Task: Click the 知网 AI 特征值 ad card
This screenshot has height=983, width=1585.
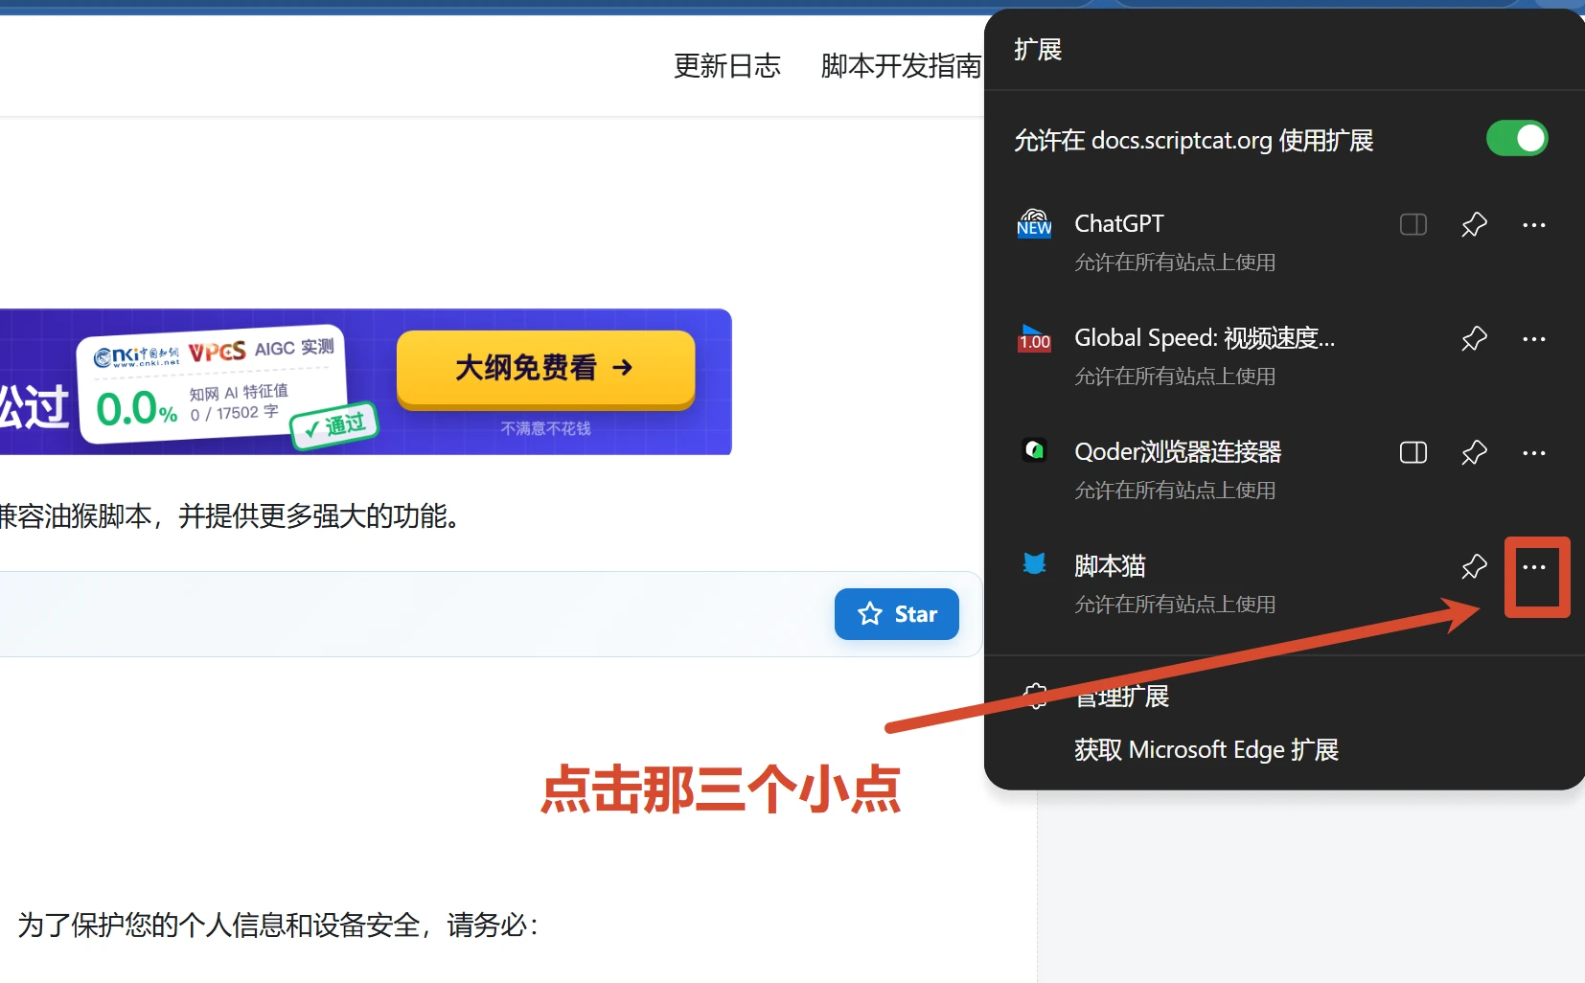Action: 213,385
